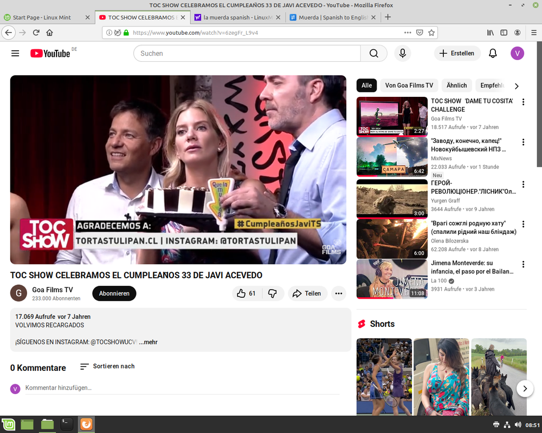Screen dimensions: 542x433
Task: Click into the Suchen search field
Action: [247, 53]
